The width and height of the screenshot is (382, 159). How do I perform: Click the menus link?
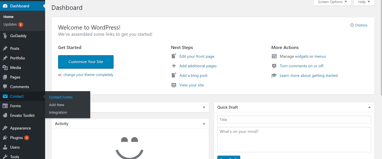pyautogui.click(x=320, y=56)
